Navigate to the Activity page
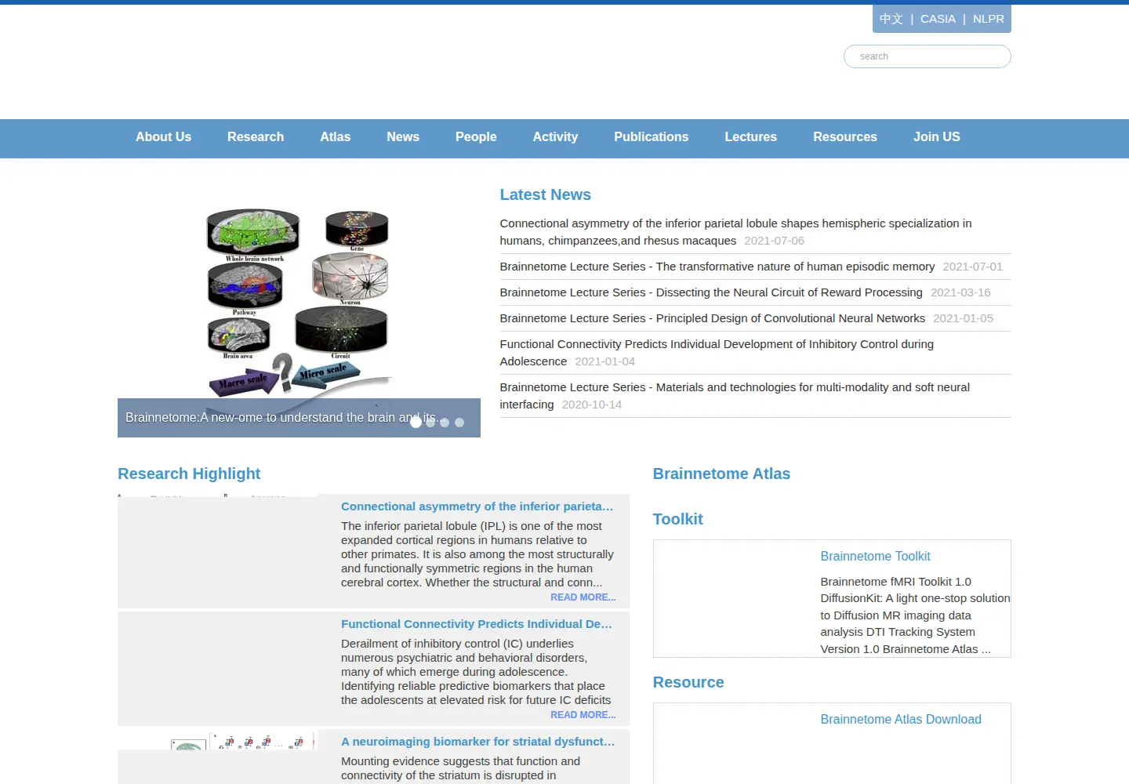Screen dimensions: 1129x784 pyautogui.click(x=555, y=136)
